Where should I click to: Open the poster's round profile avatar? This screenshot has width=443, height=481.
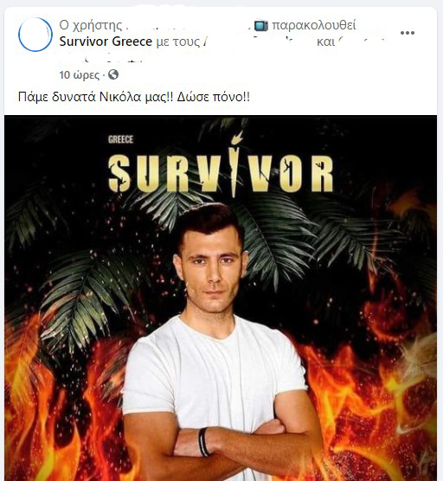tap(35, 35)
